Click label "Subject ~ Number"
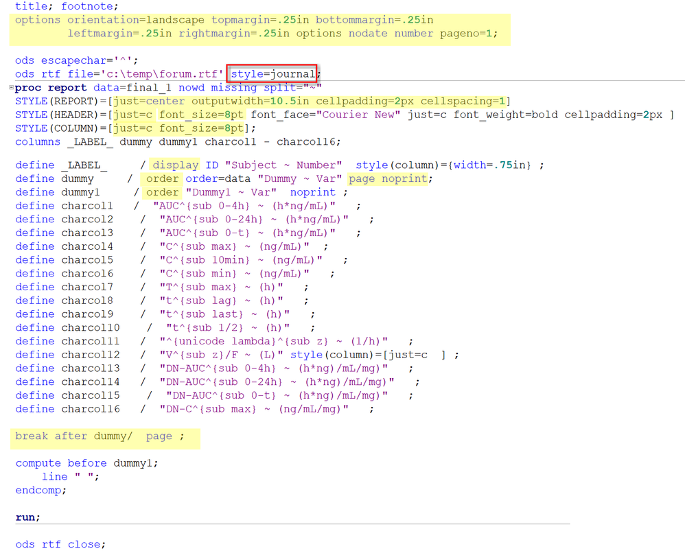 (x=283, y=165)
